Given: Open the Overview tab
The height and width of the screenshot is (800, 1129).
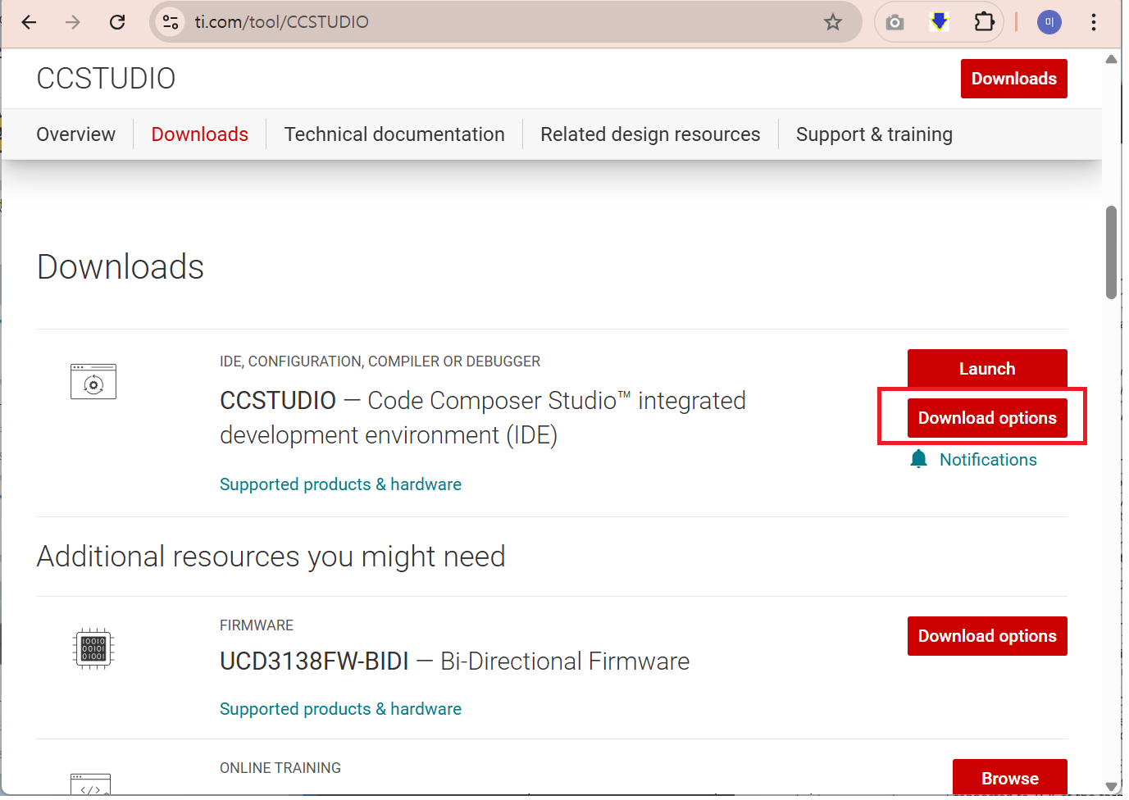Looking at the screenshot, I should tap(76, 134).
